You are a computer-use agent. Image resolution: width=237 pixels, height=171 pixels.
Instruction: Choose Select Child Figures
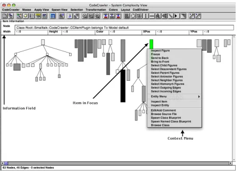point(175,65)
